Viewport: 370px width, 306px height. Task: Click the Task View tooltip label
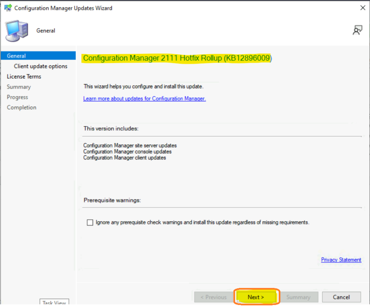[54, 302]
